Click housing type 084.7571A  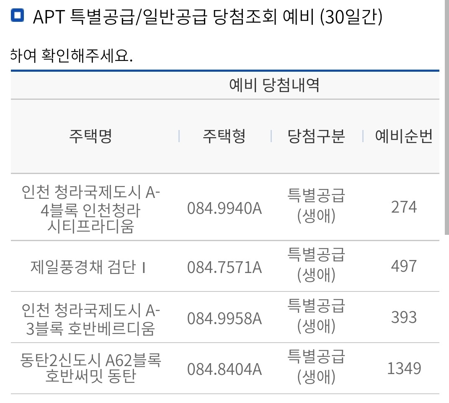(x=224, y=268)
